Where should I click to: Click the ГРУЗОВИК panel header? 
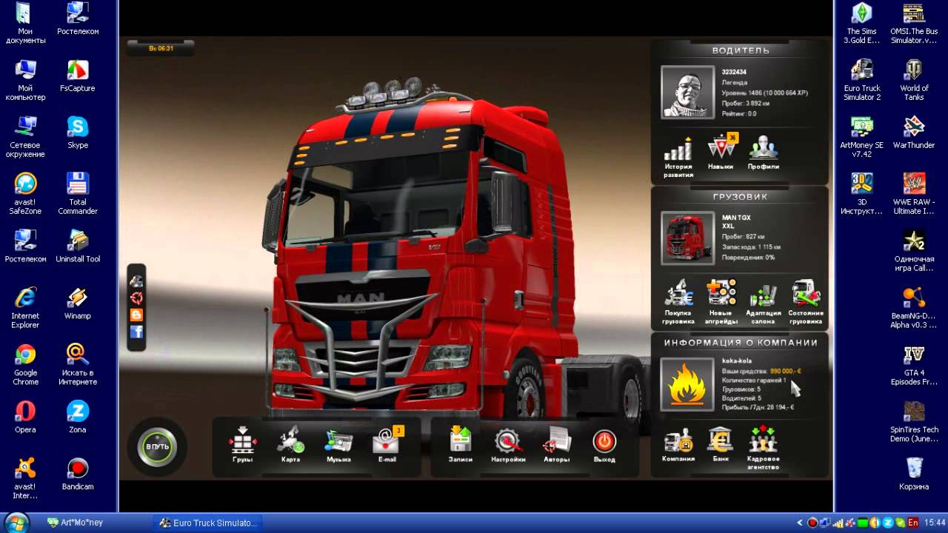click(x=741, y=197)
